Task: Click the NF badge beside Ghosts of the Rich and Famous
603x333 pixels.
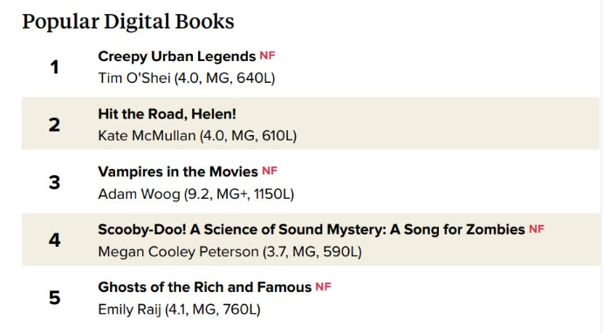Action: (323, 287)
